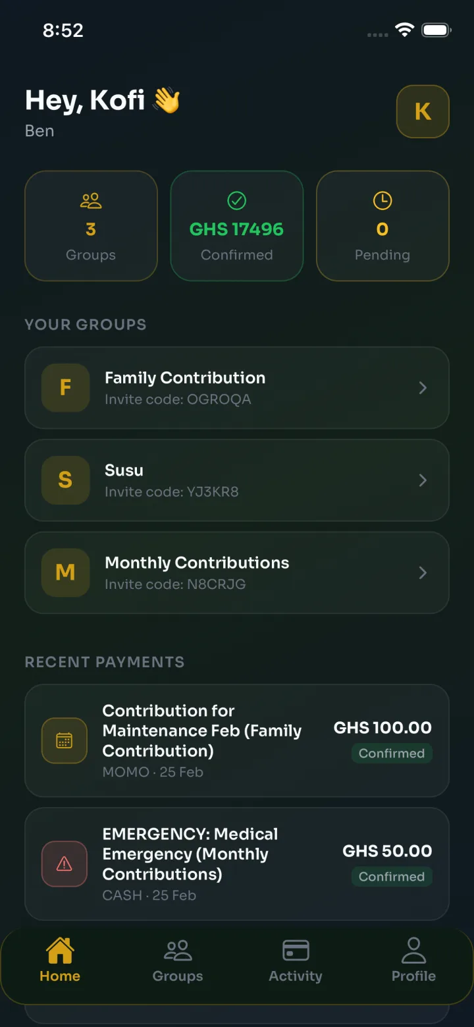
Task: Expand Monthly Contributions with its chevron arrow
Action: coord(423,572)
